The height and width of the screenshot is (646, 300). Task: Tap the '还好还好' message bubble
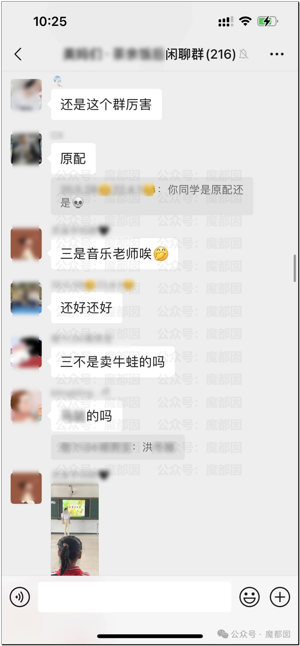coord(87,308)
